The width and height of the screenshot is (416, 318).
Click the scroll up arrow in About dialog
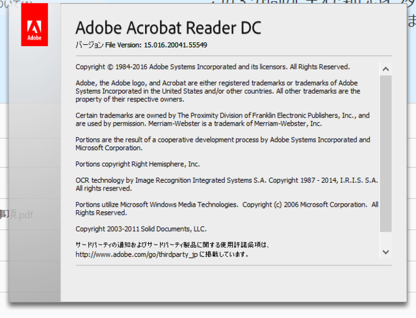[385, 70]
